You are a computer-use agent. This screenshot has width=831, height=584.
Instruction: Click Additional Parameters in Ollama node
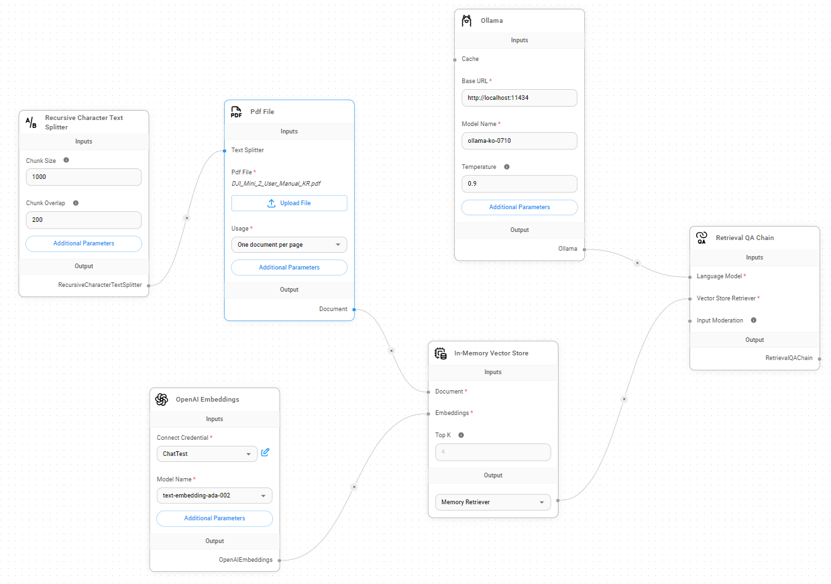tap(519, 207)
